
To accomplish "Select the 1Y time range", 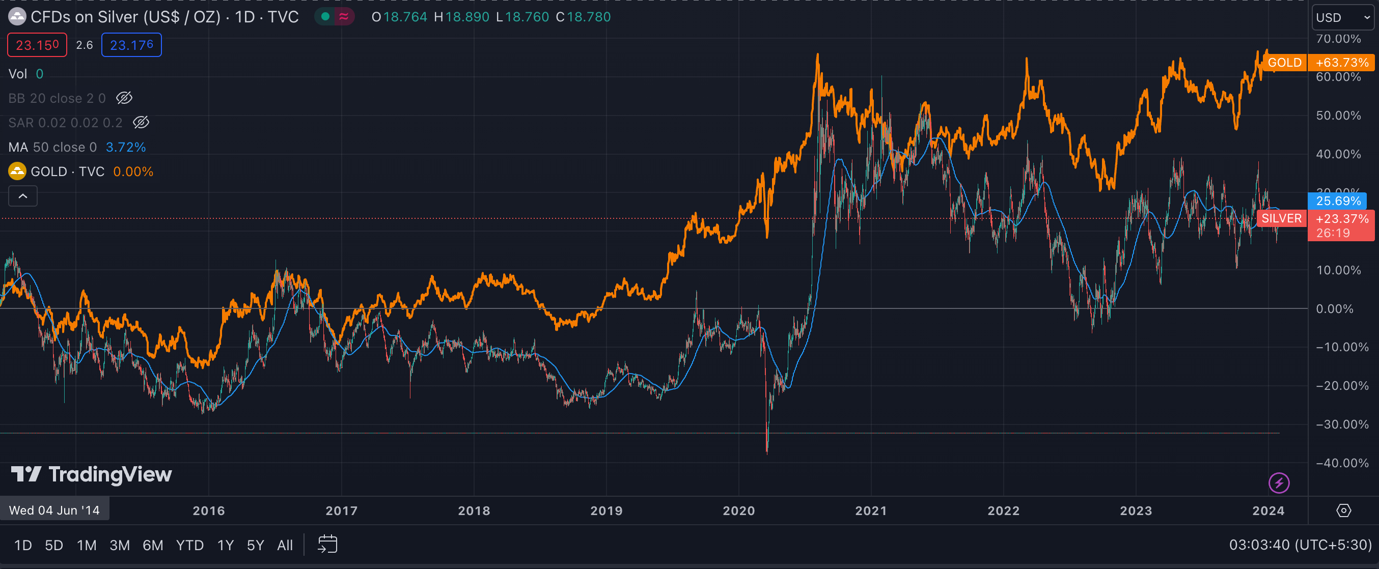I will pos(226,545).
